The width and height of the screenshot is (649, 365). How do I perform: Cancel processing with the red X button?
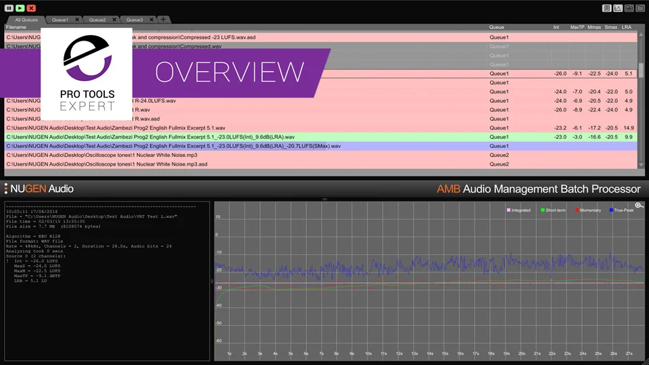[31, 8]
